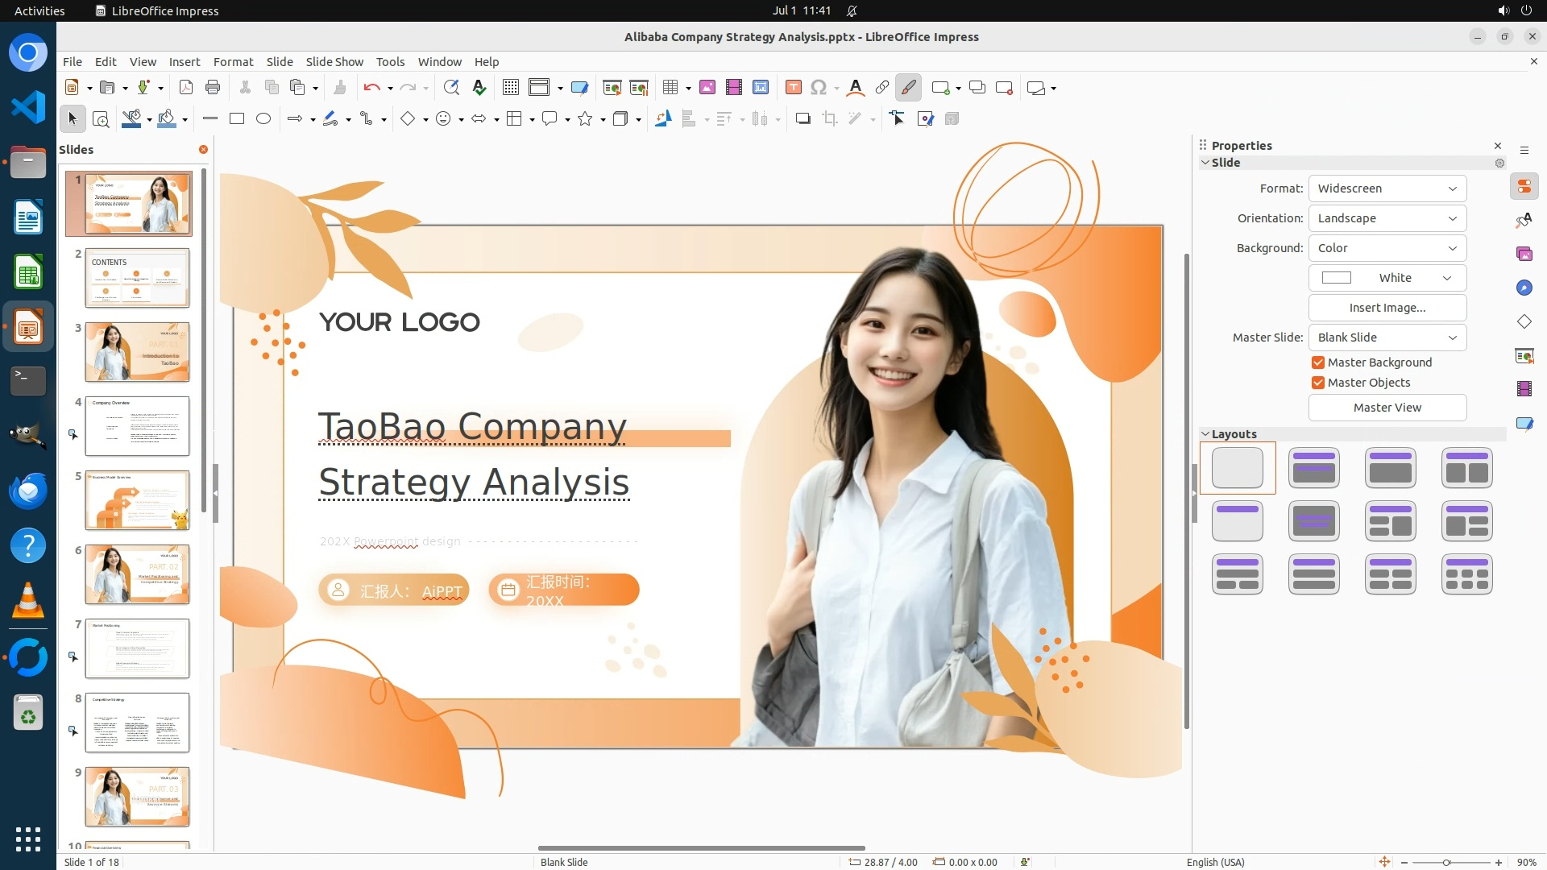This screenshot has width=1547, height=870.
Task: Open the Orientation dropdown showing Landscape
Action: click(x=1387, y=218)
